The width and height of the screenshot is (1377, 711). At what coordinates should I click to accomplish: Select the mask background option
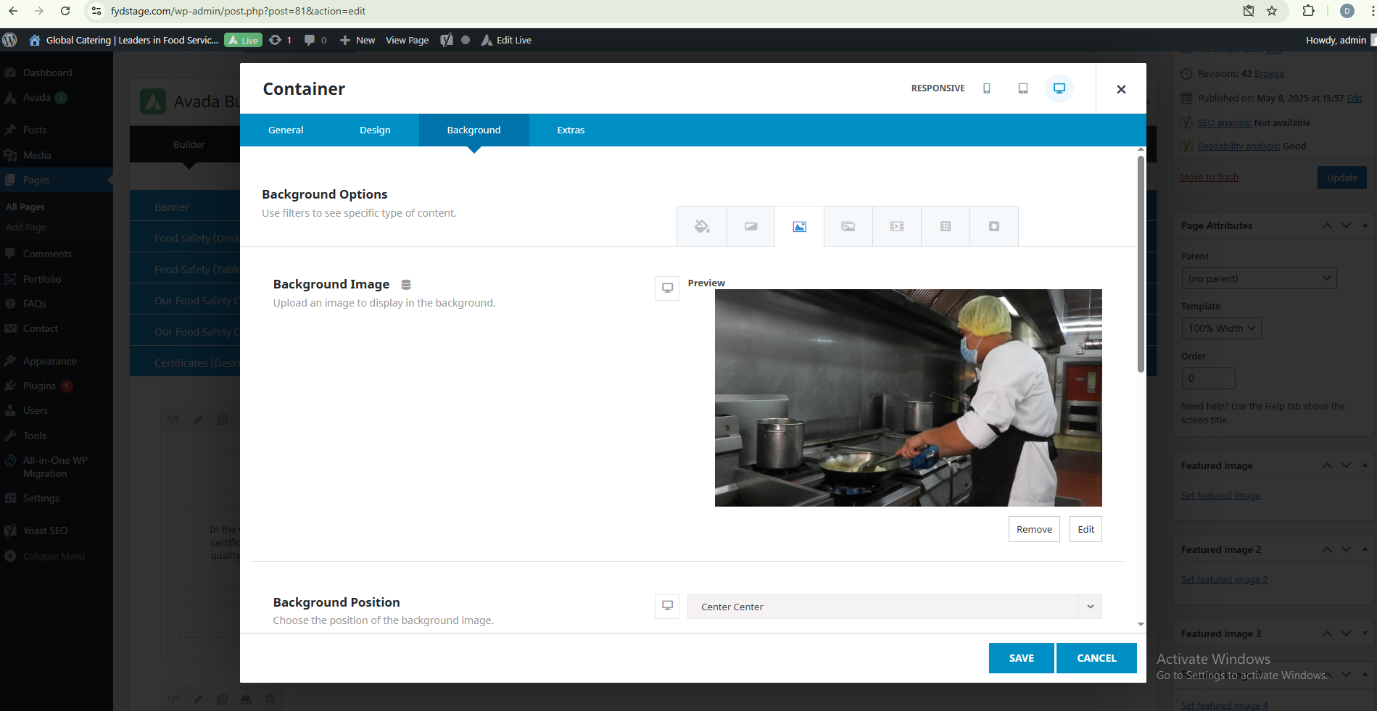[x=993, y=227]
